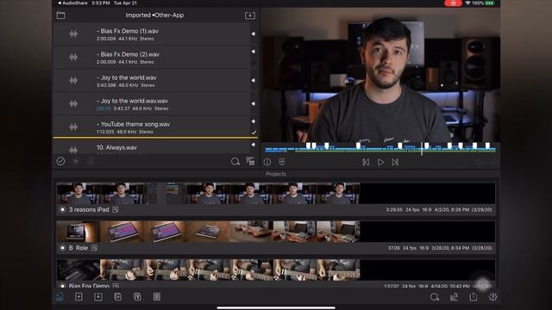
Task: Select the Joy to the world.wav.wav waveform icon
Action: [x=73, y=103]
